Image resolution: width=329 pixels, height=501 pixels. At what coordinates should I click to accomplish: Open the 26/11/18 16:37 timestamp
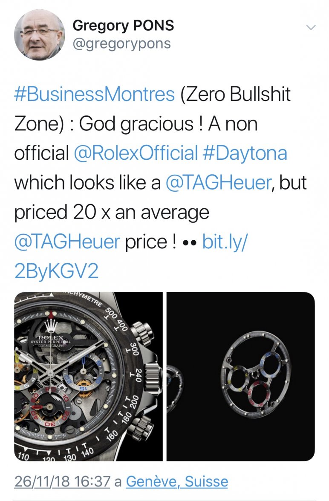[x=62, y=482]
